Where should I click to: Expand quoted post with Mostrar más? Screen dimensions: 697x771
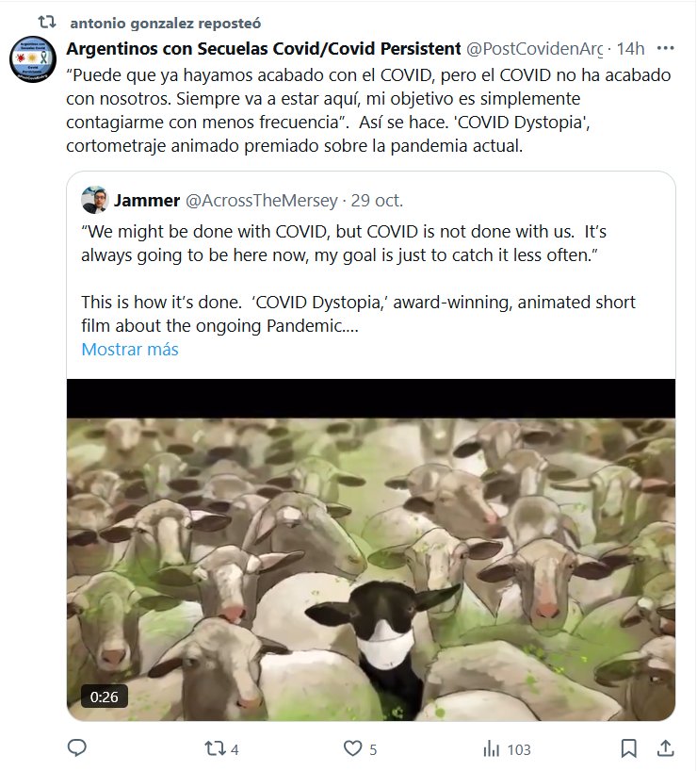click(129, 349)
